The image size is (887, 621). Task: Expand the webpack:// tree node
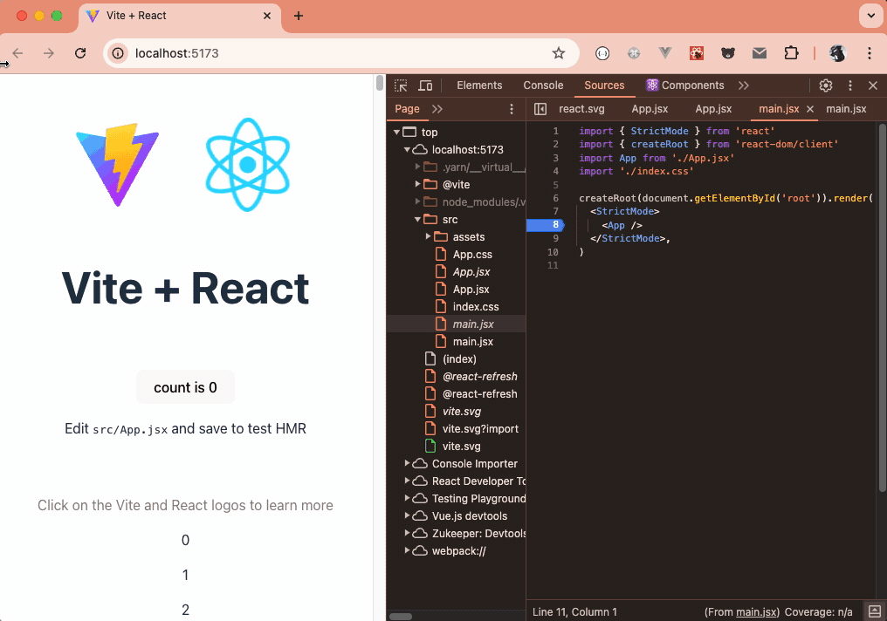click(407, 550)
